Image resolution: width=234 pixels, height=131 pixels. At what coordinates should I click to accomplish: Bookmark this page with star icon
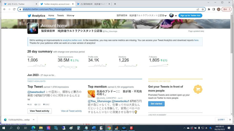(x=203, y=9)
